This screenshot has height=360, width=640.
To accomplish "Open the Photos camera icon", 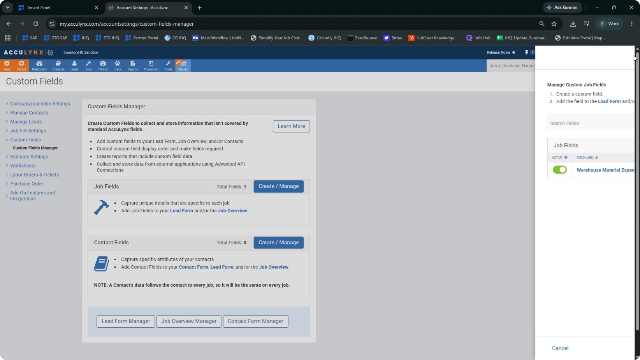I will click(x=103, y=65).
